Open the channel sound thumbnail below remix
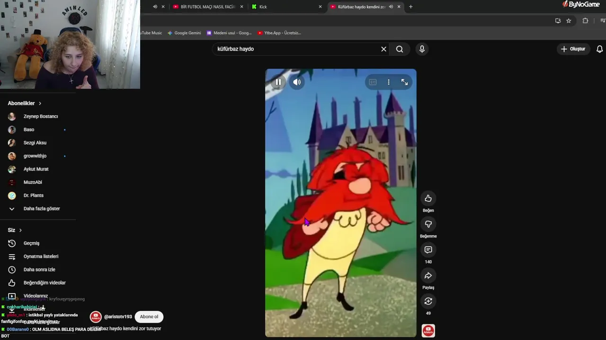Image resolution: width=606 pixels, height=340 pixels. (428, 331)
